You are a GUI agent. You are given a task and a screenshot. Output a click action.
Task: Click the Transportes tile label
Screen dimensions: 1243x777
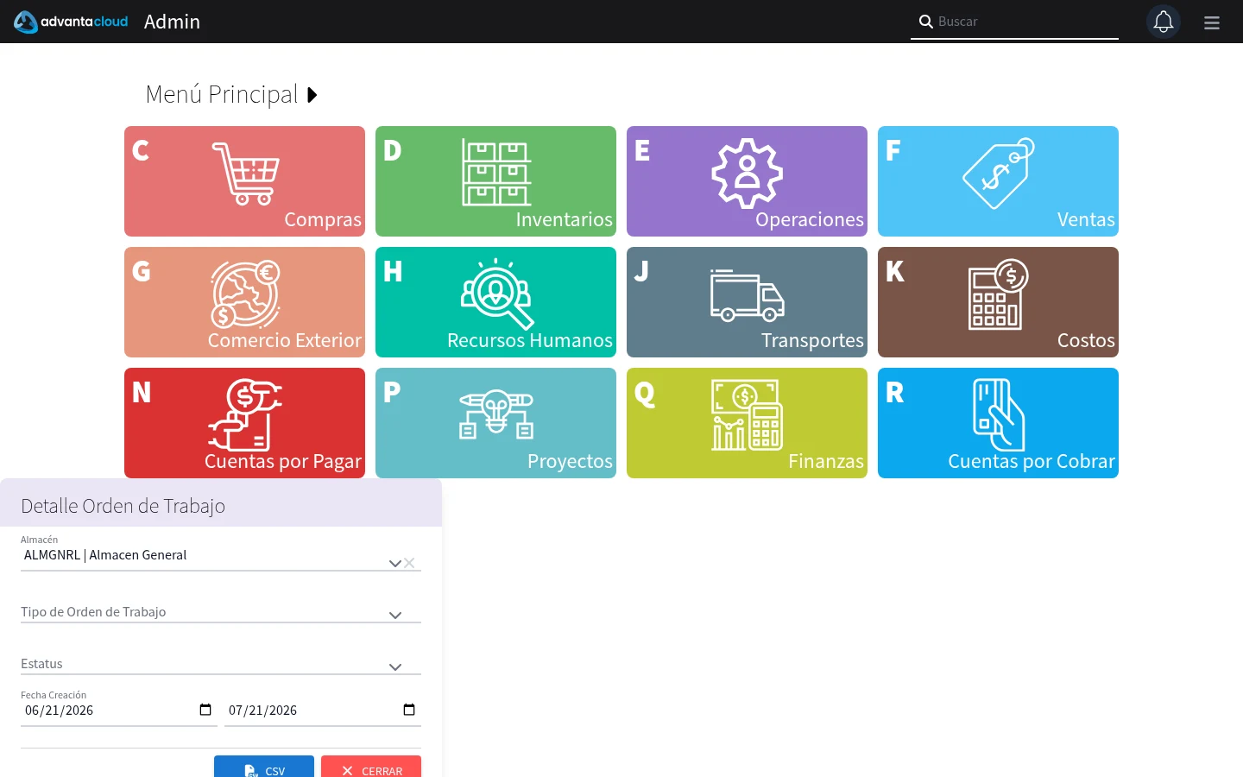point(812,340)
